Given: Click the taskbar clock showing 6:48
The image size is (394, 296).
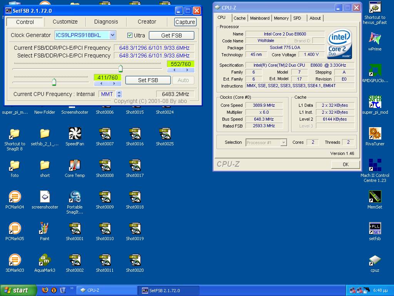Looking at the screenshot, I should (380, 291).
